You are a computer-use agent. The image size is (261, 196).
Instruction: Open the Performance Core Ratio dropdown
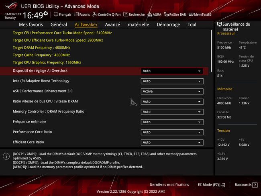point(172,132)
